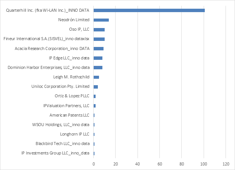Image resolution: width=235 pixels, height=170 pixels.
Task: Click the IP Investments Group LLC_inno_data label
Action: (x=55, y=153)
